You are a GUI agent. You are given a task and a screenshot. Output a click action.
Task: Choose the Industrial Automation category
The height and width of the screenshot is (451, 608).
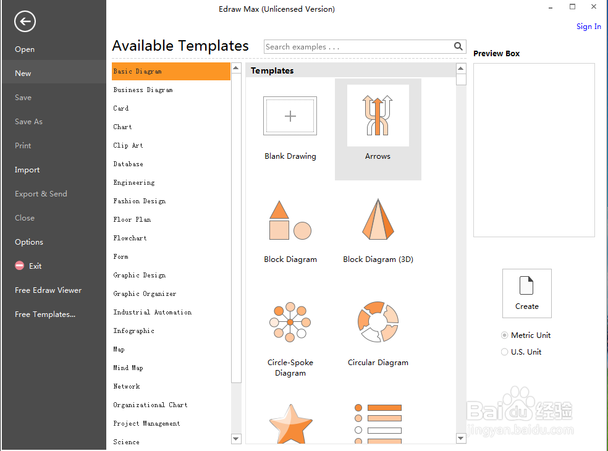click(x=153, y=312)
